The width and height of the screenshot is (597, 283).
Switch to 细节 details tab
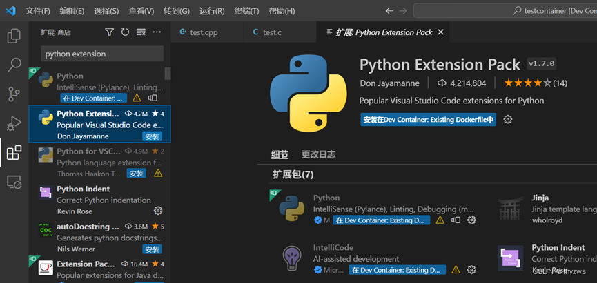(x=280, y=155)
